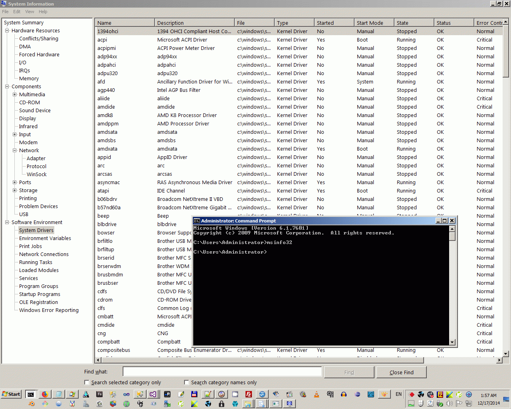This screenshot has width=511, height=409.
Task: Open the headphones audio app icon
Action: [x=344, y=394]
